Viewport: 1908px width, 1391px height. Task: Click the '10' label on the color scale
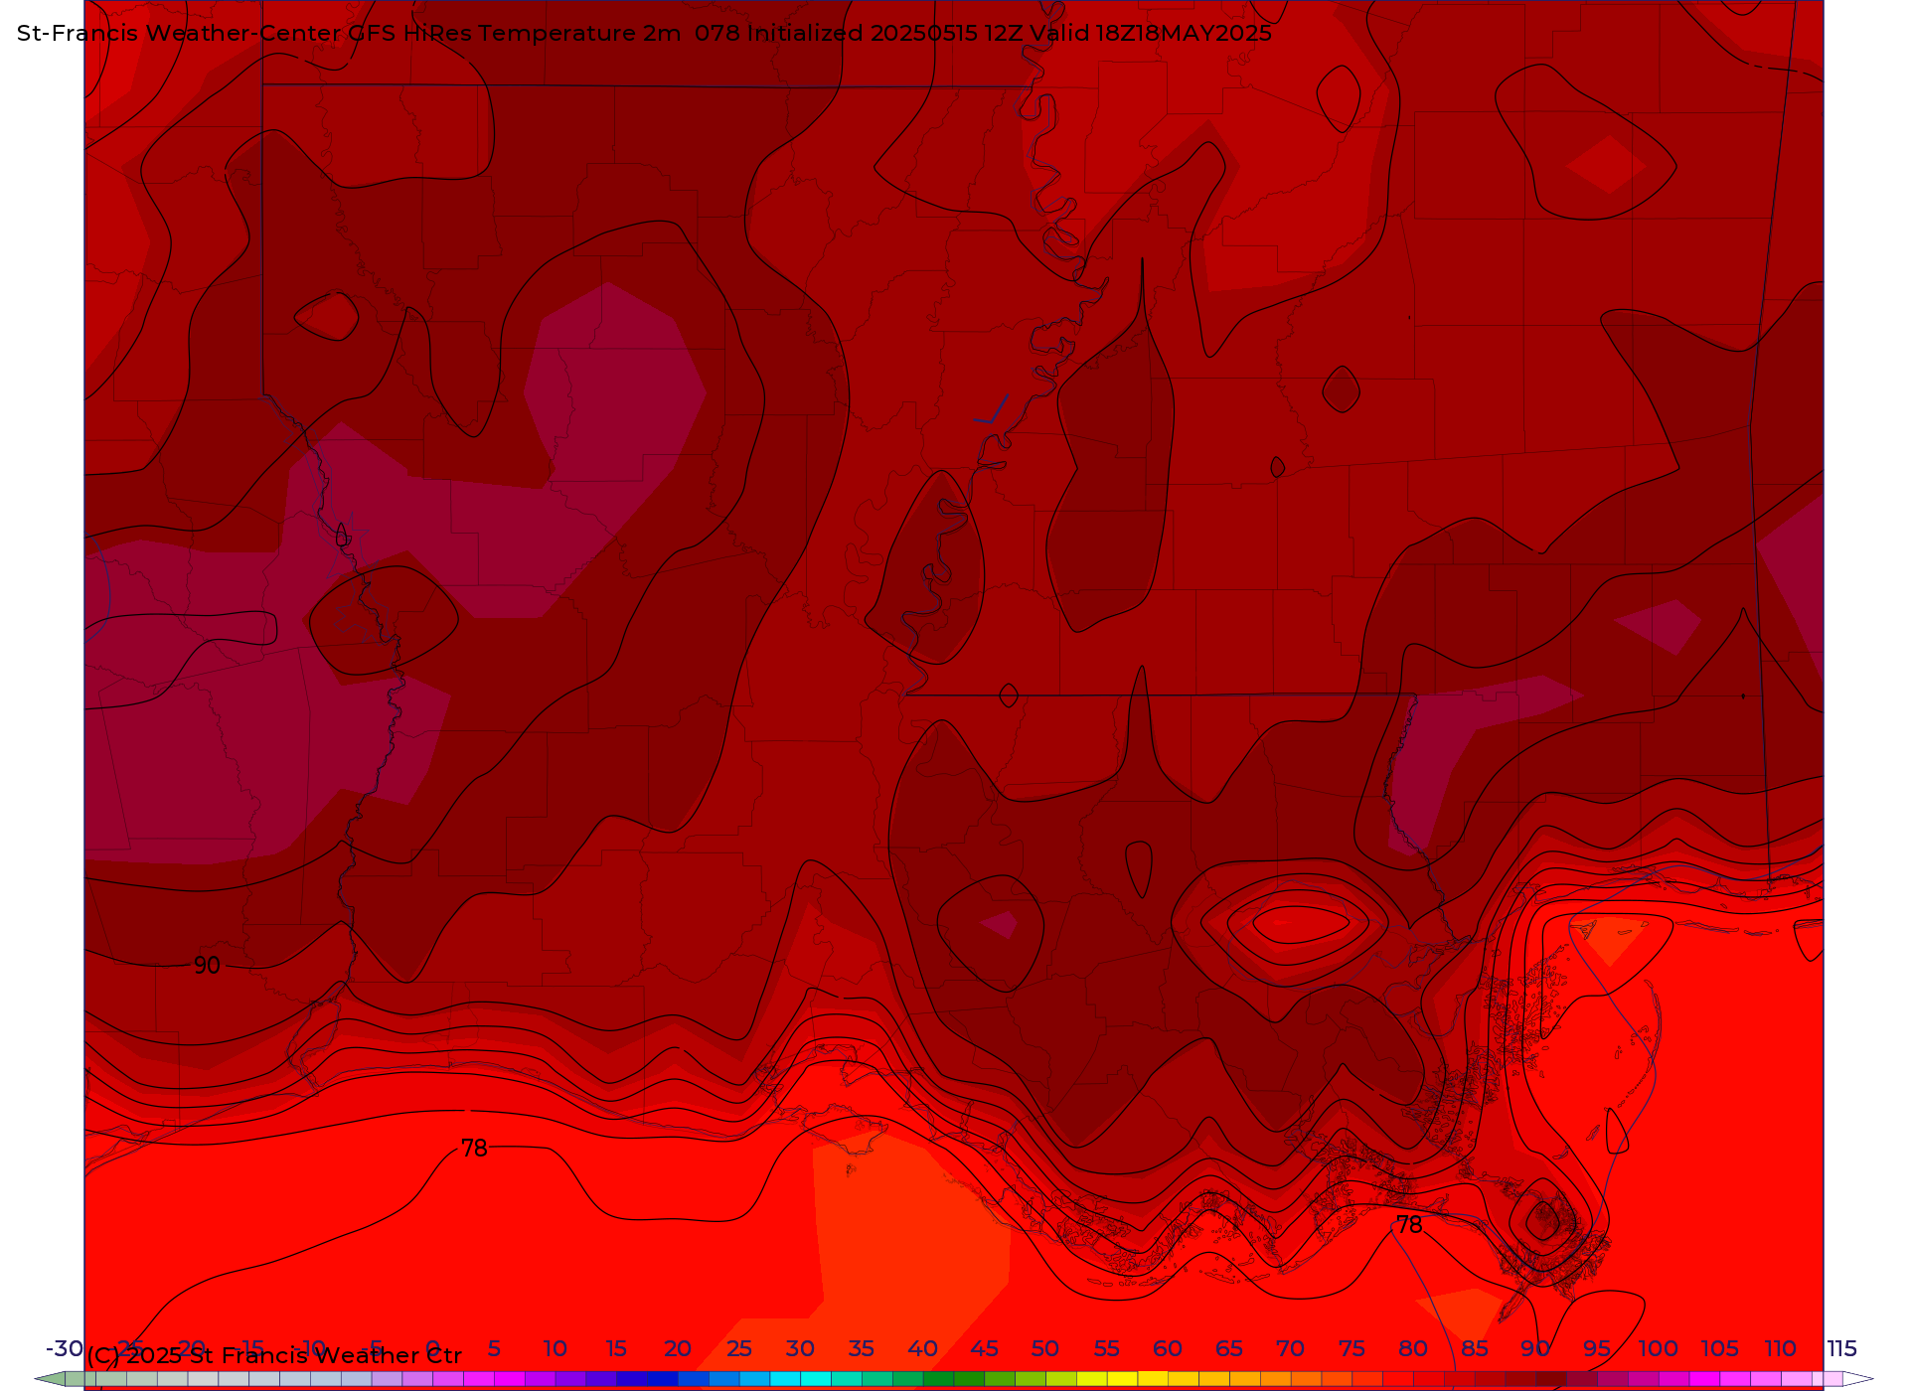tap(556, 1348)
